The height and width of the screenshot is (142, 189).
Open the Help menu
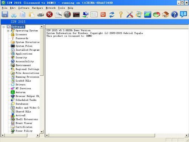(x=70, y=8)
